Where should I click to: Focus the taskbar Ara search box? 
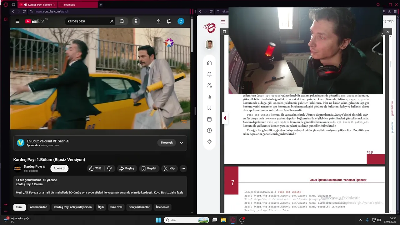pos(187,220)
